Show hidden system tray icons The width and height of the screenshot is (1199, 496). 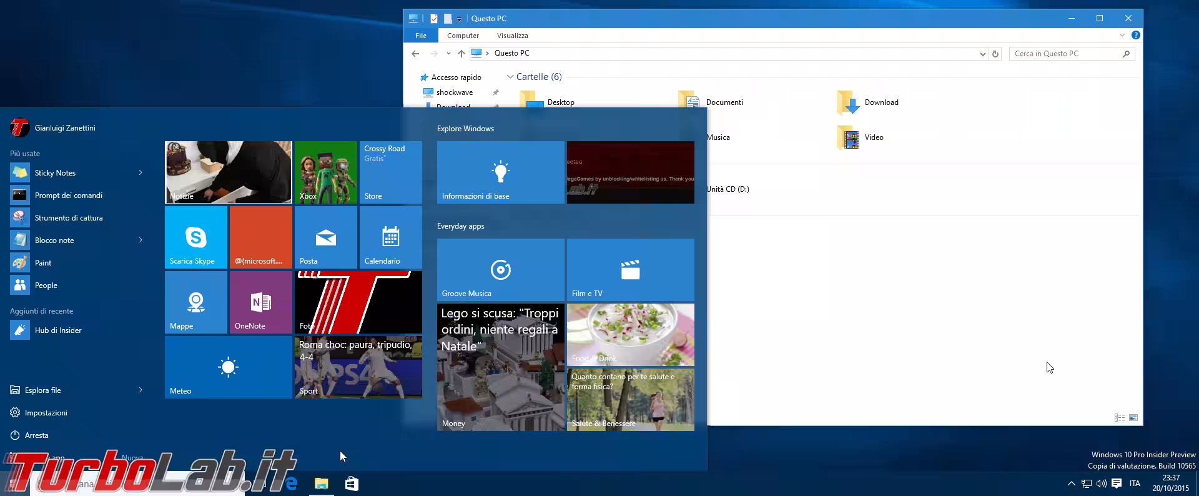pyautogui.click(x=1072, y=484)
